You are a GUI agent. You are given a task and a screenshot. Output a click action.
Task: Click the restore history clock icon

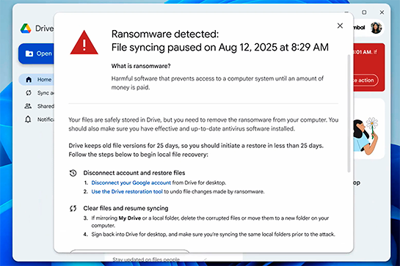(x=73, y=173)
